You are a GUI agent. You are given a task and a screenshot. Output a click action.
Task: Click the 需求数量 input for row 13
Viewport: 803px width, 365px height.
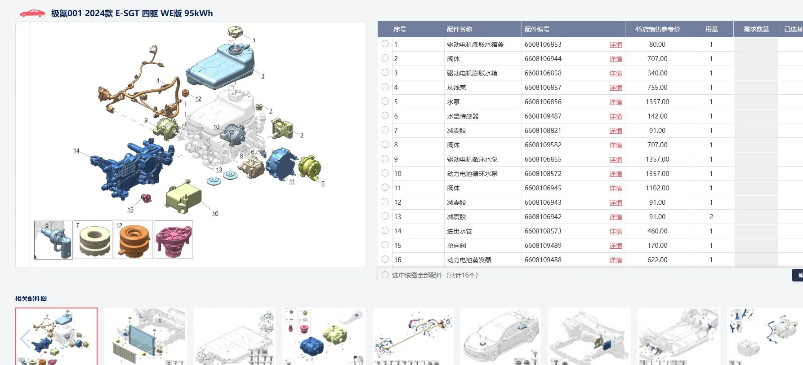[756, 216]
